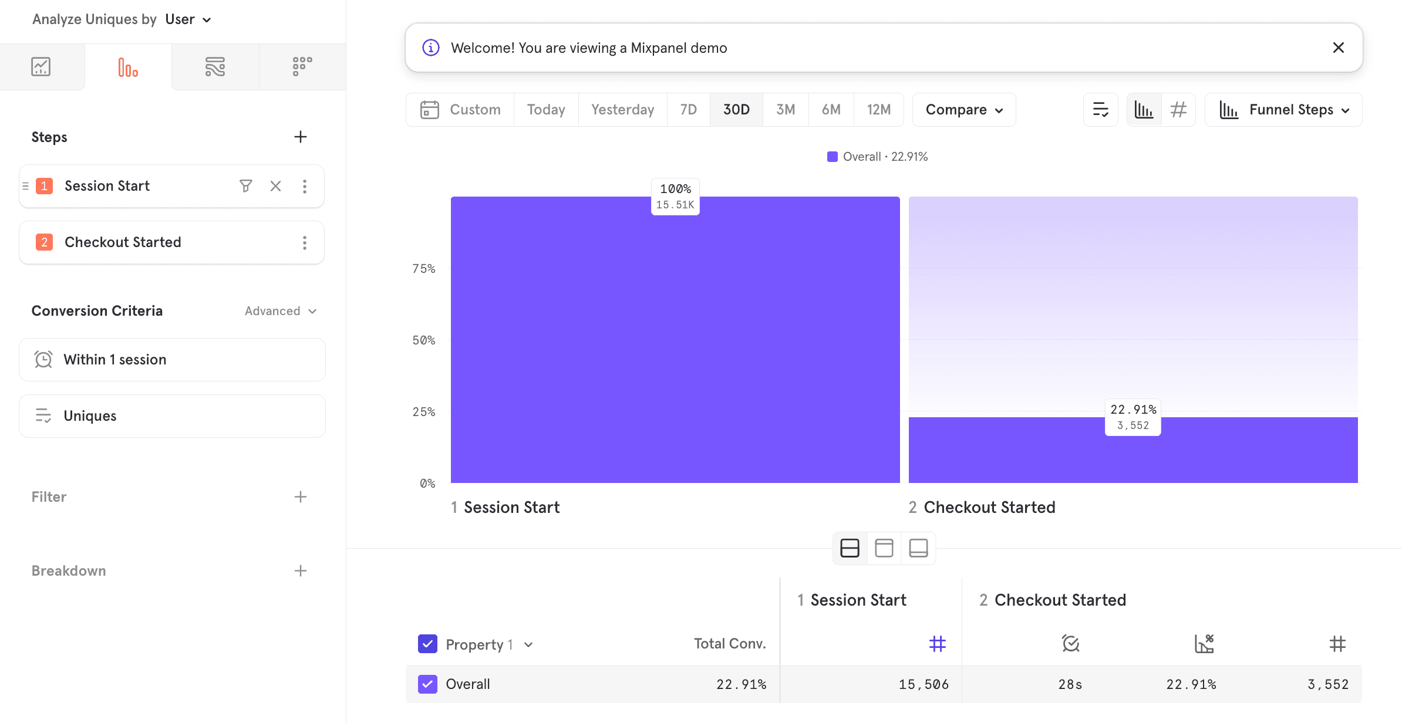Viewport: 1402px width, 723px height.
Task: Switch to the Retention report icon
Action: pos(302,67)
